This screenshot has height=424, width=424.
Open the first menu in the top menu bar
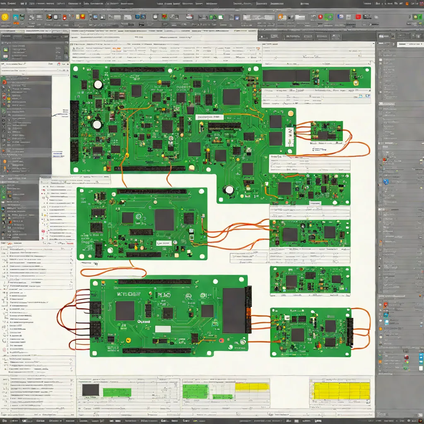click(x=3, y=3)
